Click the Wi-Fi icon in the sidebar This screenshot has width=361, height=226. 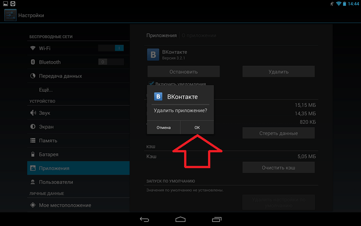(x=33, y=48)
